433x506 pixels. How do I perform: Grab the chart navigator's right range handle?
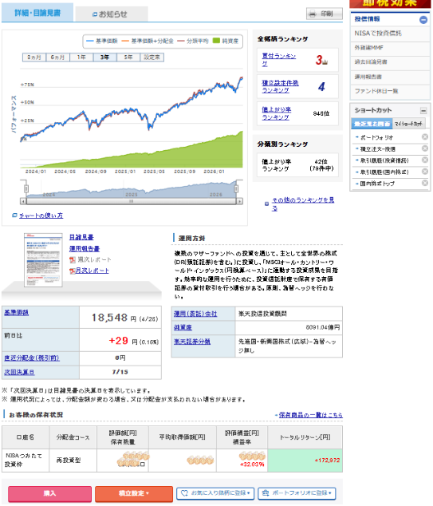point(236,188)
